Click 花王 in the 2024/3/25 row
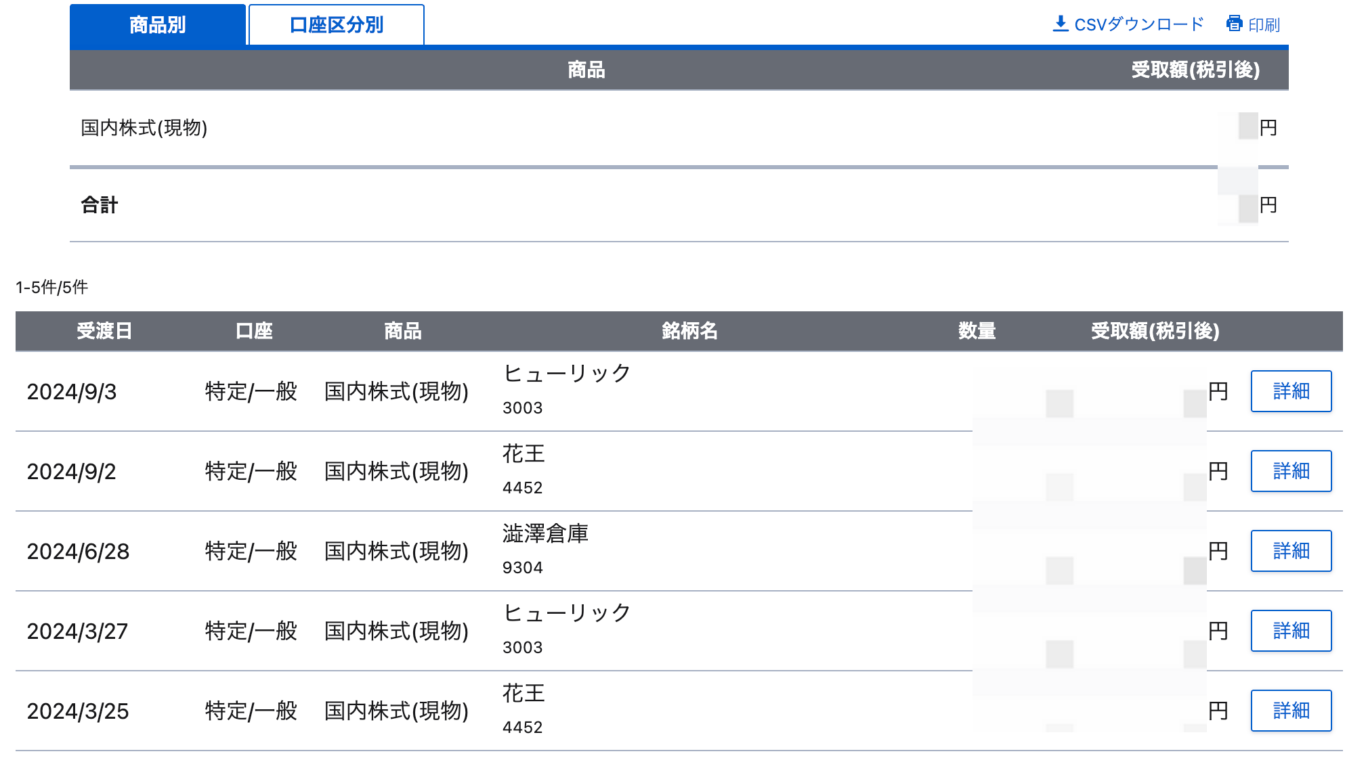 coord(524,692)
